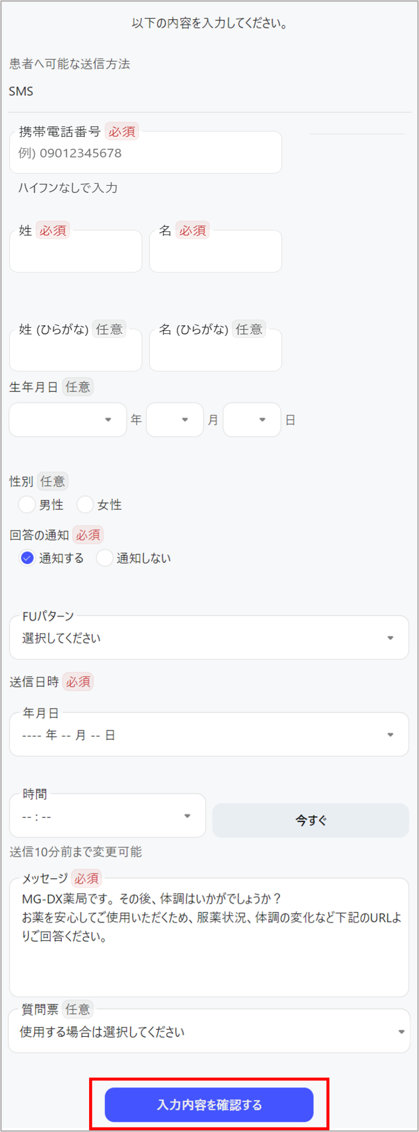Image resolution: width=419 pixels, height=1132 pixels.
Task: Expand the FUパターン selection dropdown
Action: coord(208,637)
